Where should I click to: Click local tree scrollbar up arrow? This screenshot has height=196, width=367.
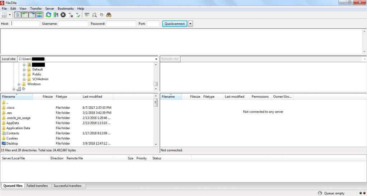point(156,65)
